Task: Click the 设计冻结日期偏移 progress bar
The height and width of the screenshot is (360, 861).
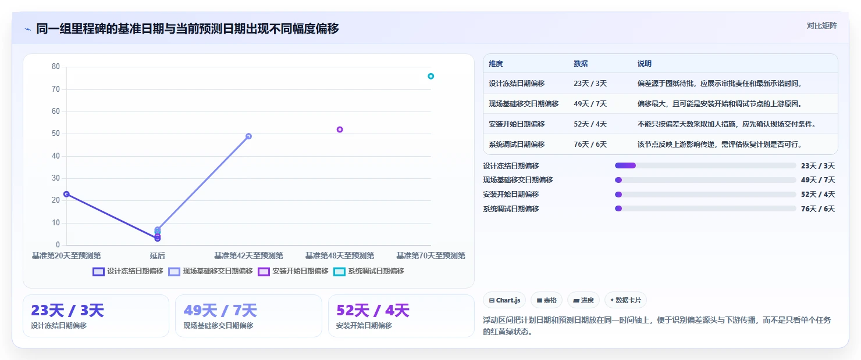Action: [706, 165]
